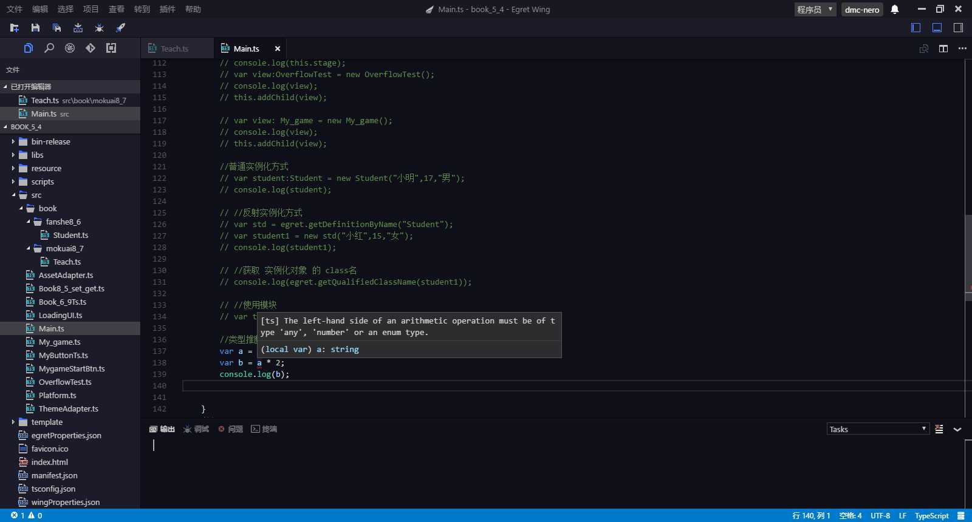972x522 pixels.
Task: Click the 空格: 4 indentation setting
Action: [850, 515]
